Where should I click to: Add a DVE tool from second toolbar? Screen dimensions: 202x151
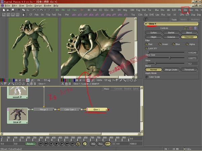click(x=151, y=15)
